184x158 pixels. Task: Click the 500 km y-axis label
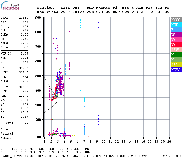tap(38, 76)
